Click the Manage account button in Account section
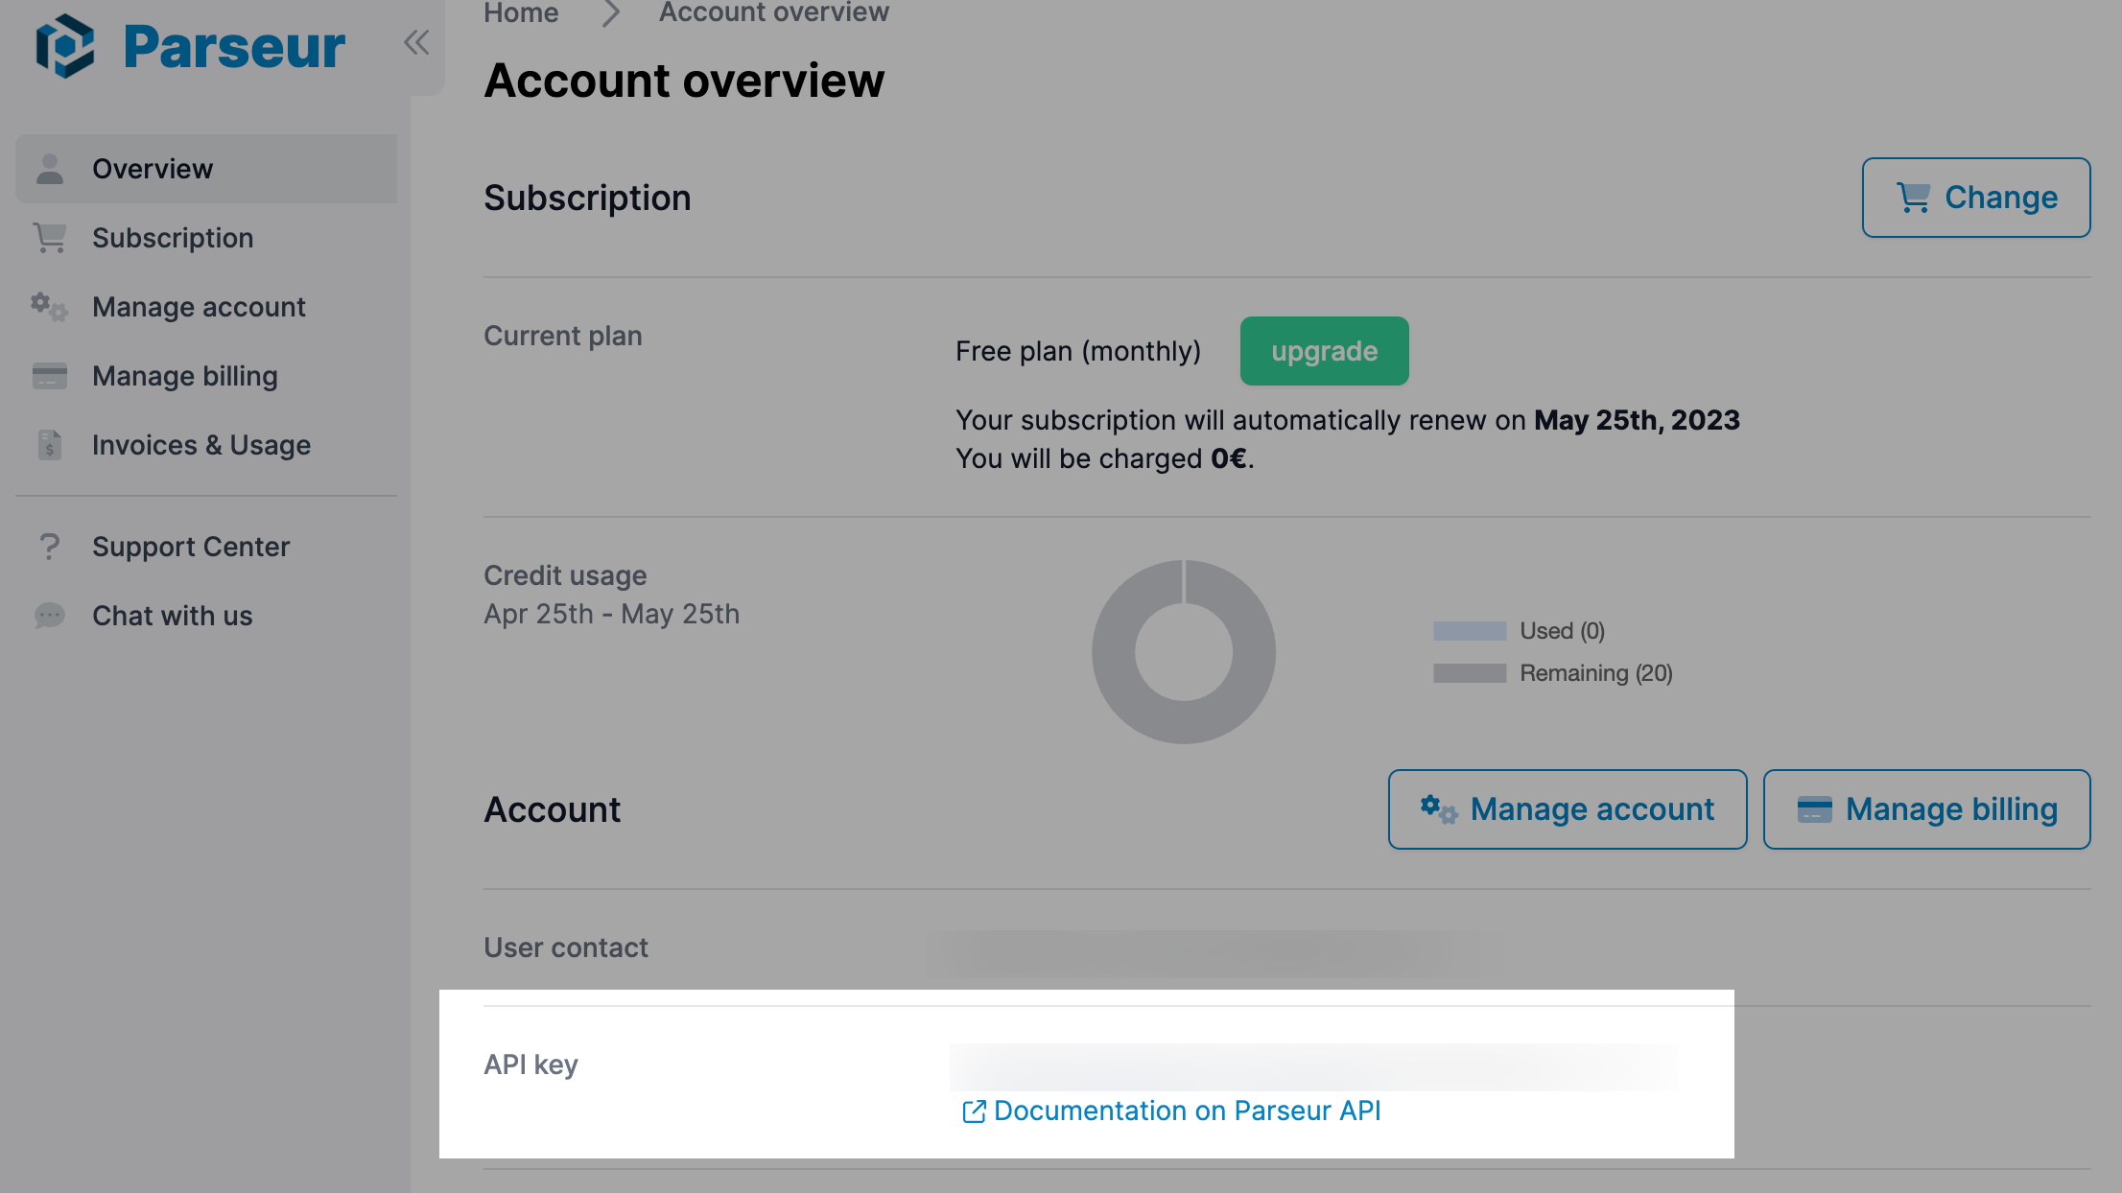 pos(1568,809)
